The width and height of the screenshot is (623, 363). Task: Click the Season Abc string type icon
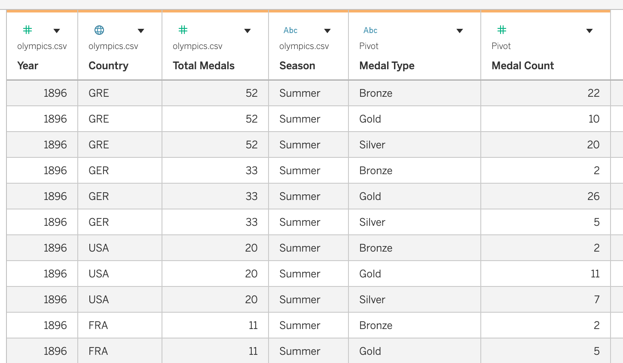click(290, 31)
